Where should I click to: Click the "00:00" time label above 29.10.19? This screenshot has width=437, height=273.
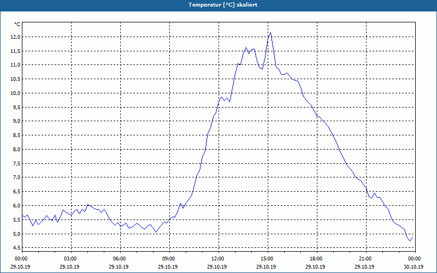[x=20, y=259]
